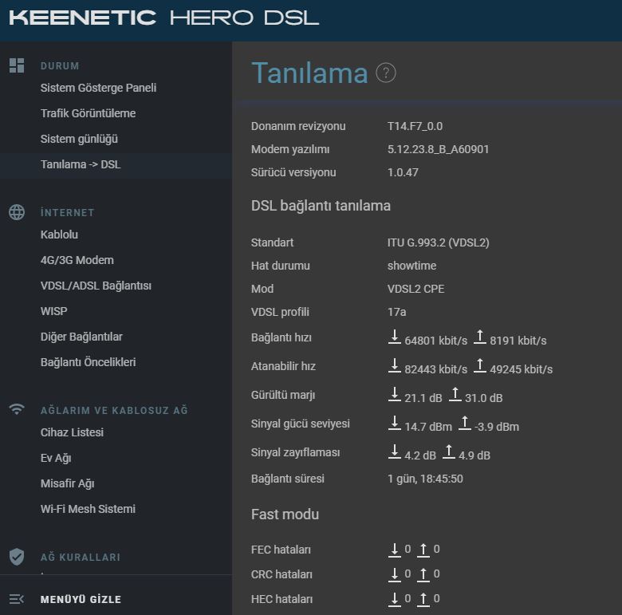Open Sistem günlüğü page
This screenshot has height=615, width=622.
(79, 139)
